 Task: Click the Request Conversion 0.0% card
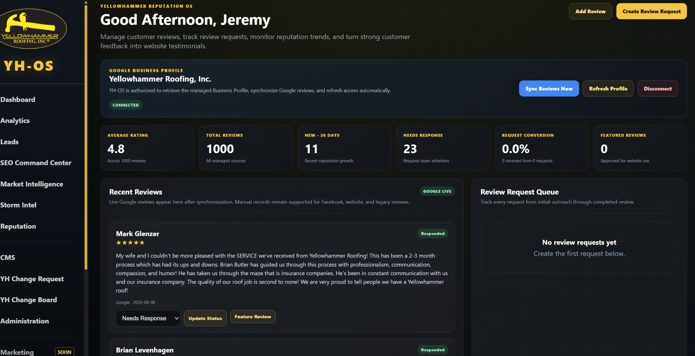[542, 148]
